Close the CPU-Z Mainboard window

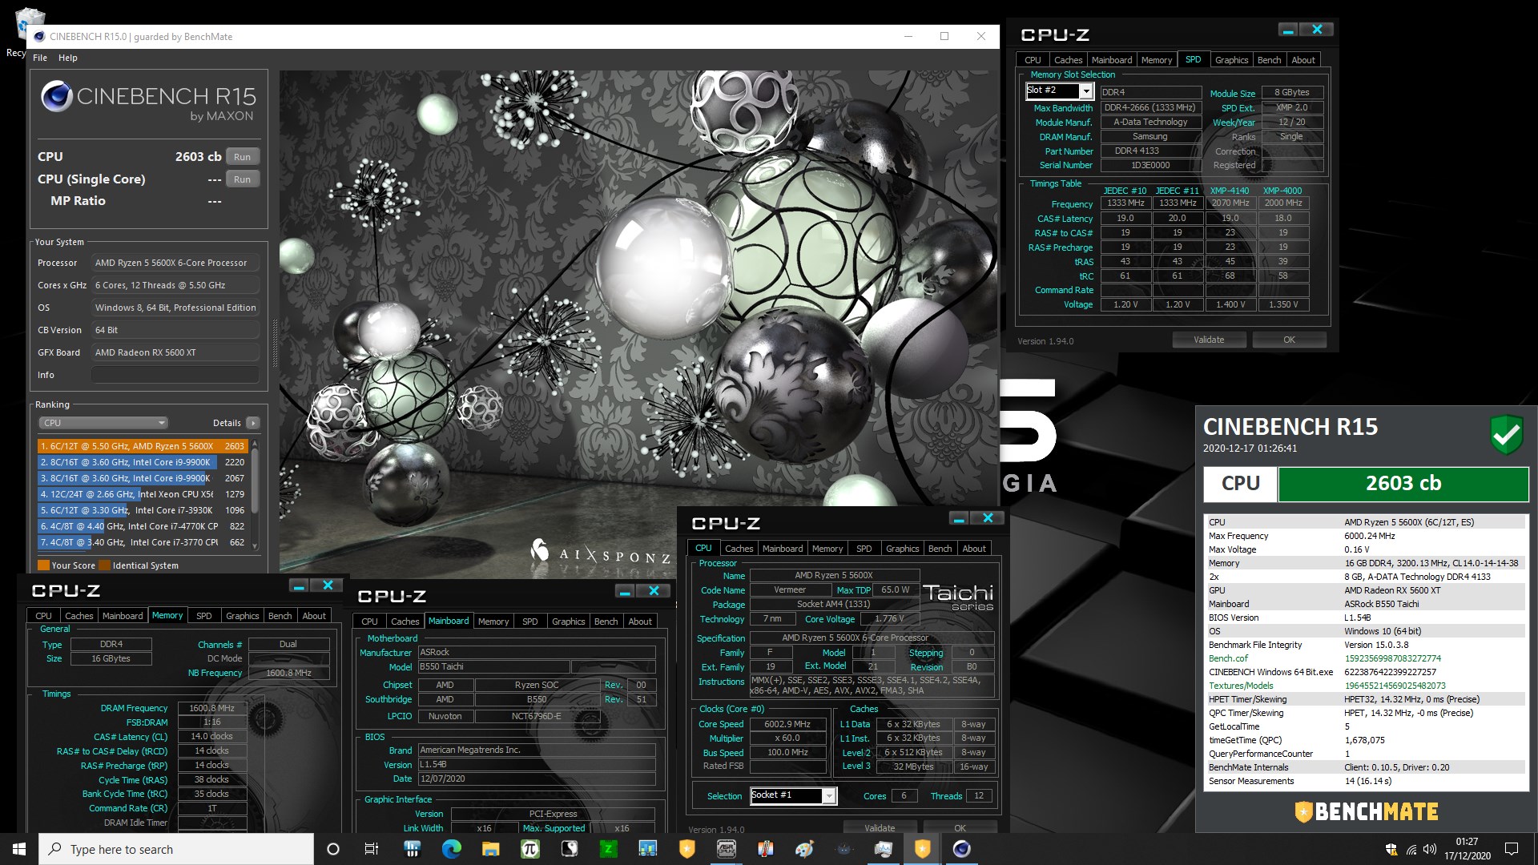(x=654, y=591)
